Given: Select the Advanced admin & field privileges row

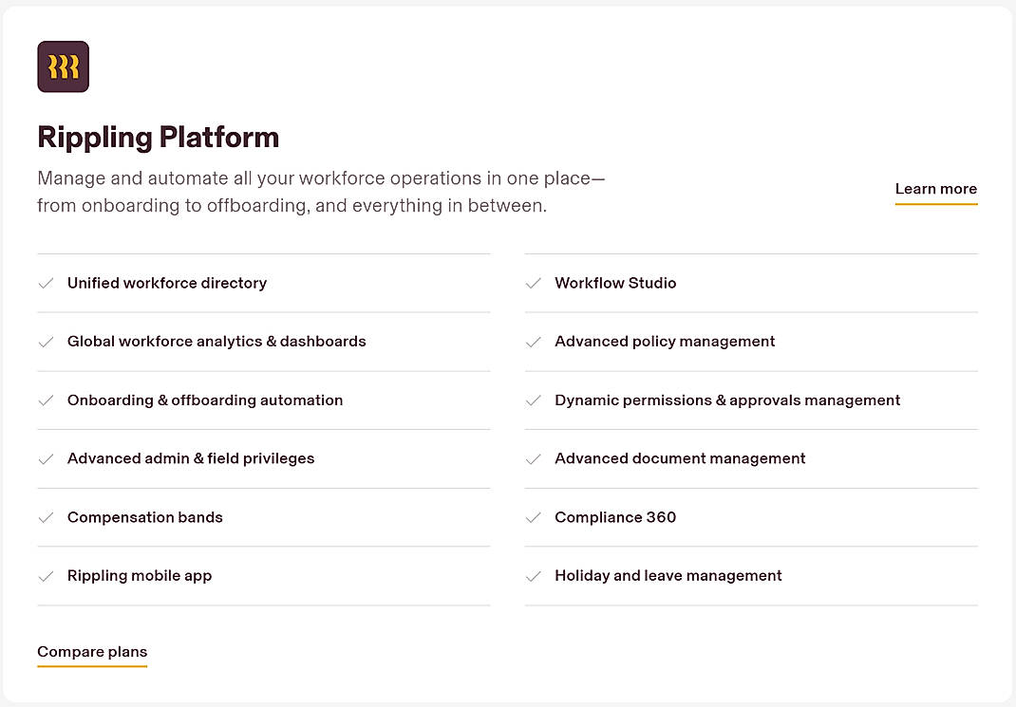Looking at the screenshot, I should (x=191, y=458).
